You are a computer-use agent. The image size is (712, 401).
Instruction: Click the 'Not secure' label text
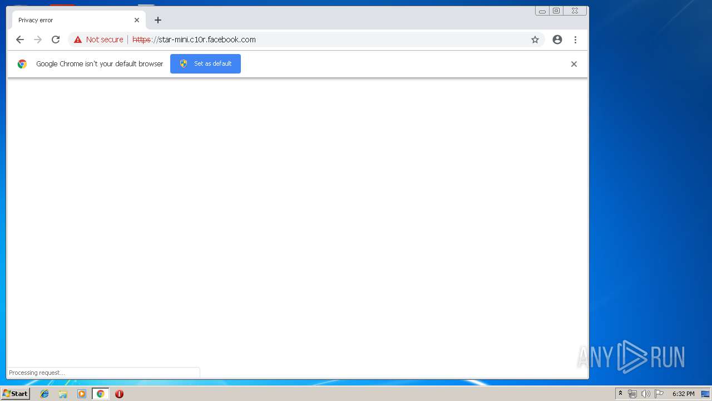(105, 40)
